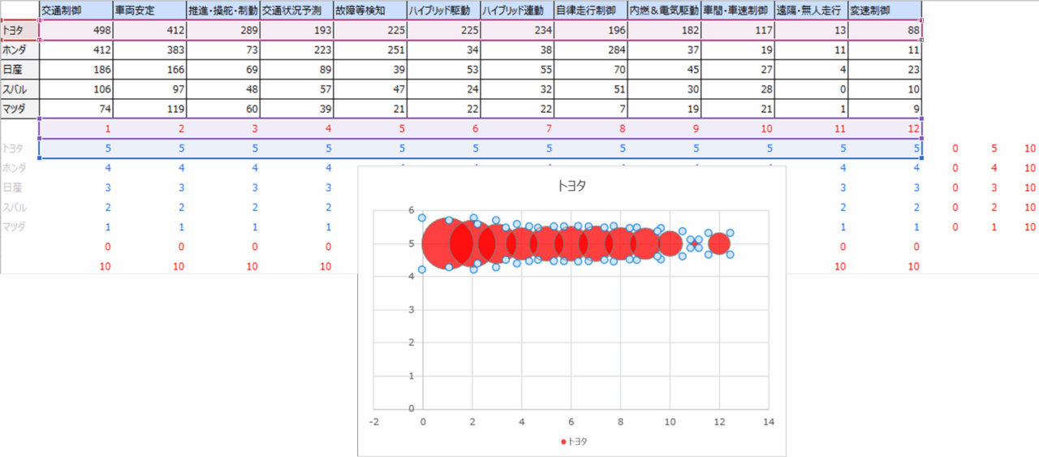Click the 日産 cell showing 186
This screenshot has height=457, width=1039.
pos(76,70)
